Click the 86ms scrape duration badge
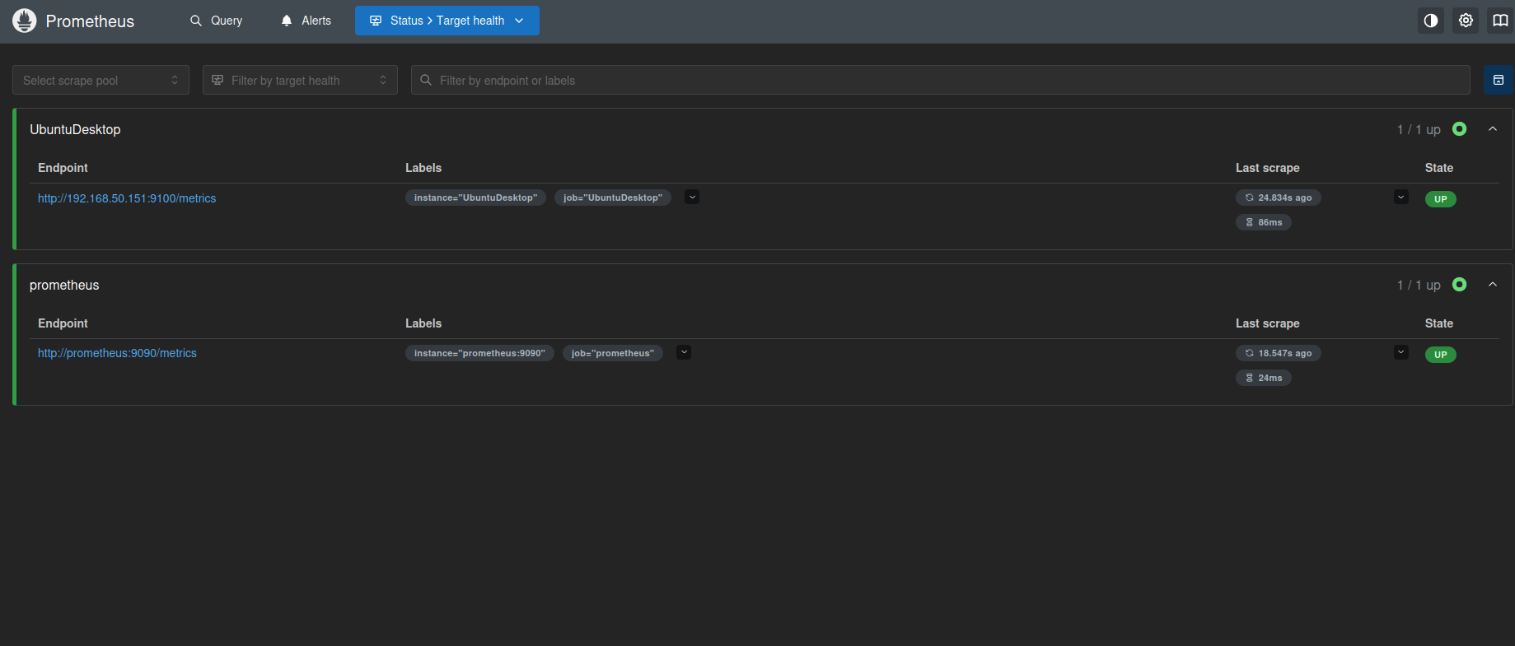The width and height of the screenshot is (1515, 646). tap(1264, 222)
